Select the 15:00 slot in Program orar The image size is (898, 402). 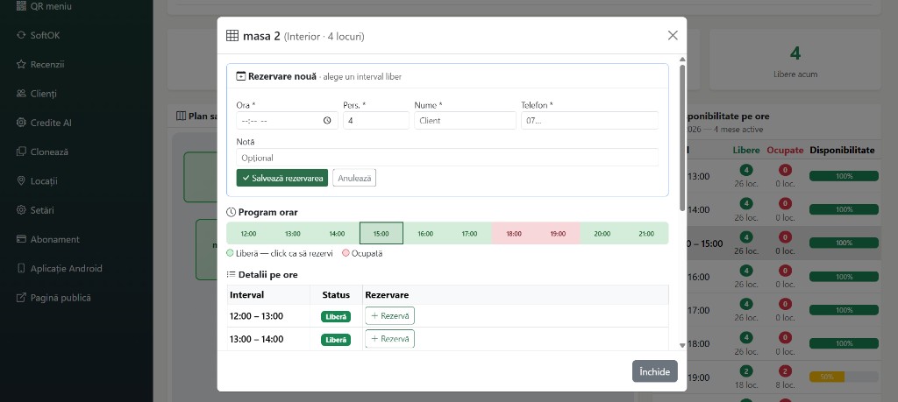(381, 233)
